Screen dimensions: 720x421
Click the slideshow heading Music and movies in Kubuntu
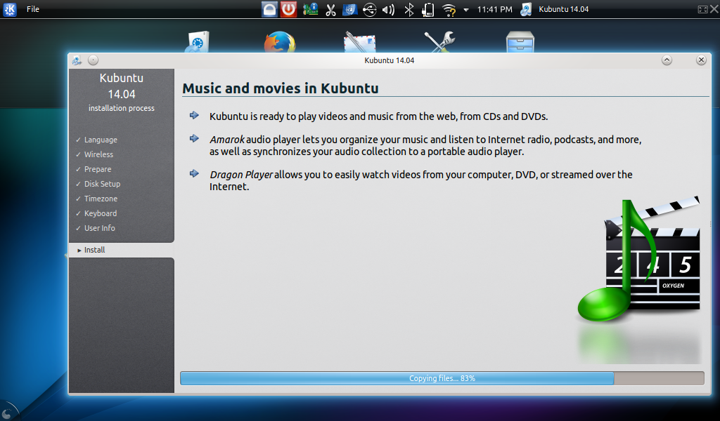point(280,88)
